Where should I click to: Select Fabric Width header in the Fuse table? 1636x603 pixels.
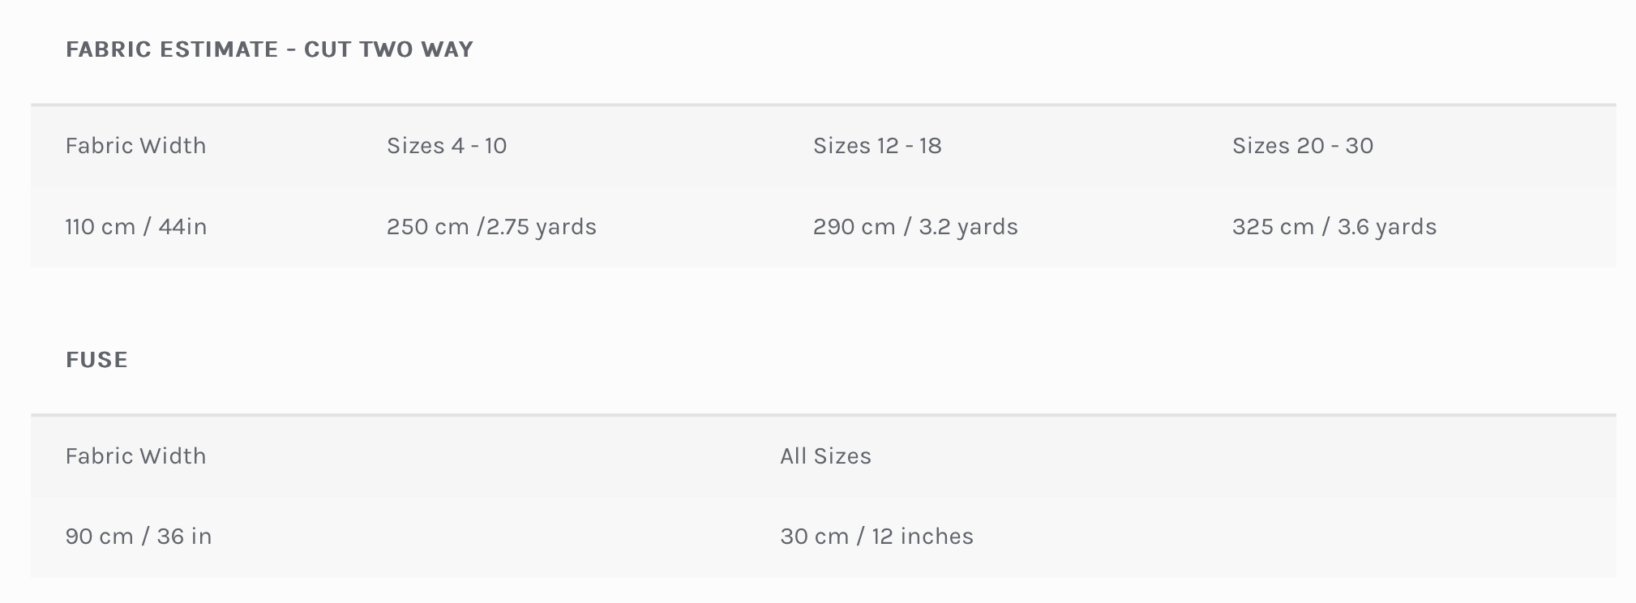135,456
